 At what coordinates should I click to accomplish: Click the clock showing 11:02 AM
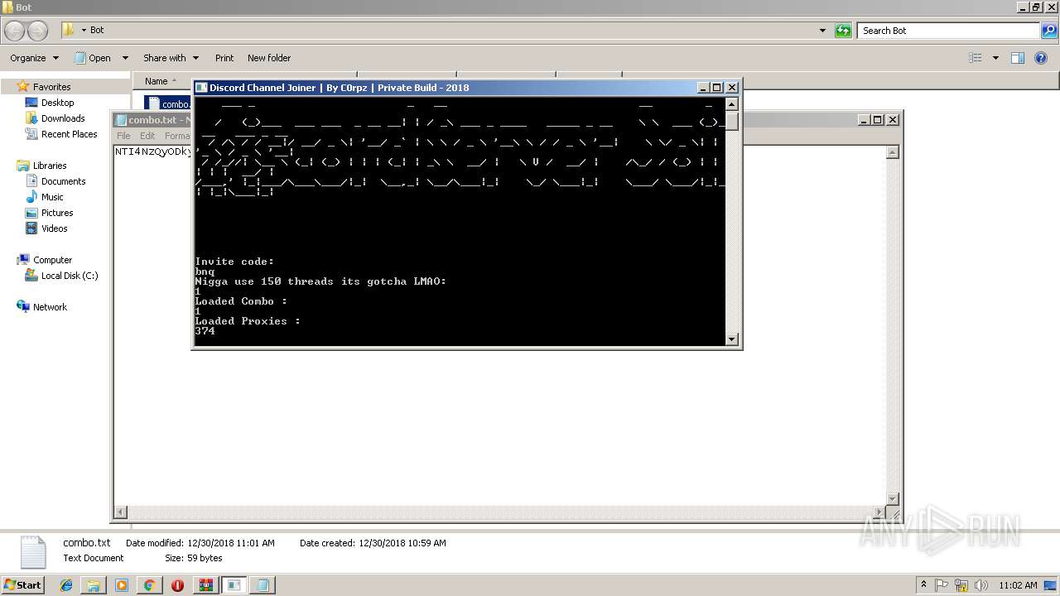click(x=1018, y=584)
